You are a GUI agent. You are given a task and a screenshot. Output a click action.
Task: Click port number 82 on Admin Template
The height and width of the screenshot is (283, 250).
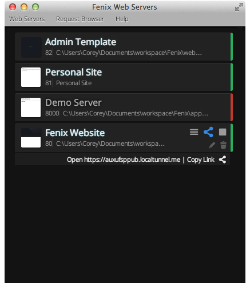(49, 53)
